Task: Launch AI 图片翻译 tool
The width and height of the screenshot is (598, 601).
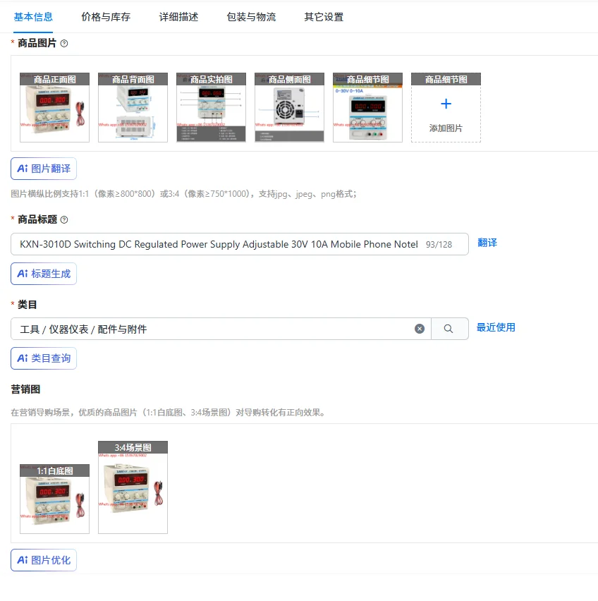Action: pos(44,169)
